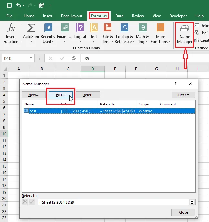Click the Refers to confirm checkmark button
Viewport: 209px width, 222px height.
click(32, 202)
